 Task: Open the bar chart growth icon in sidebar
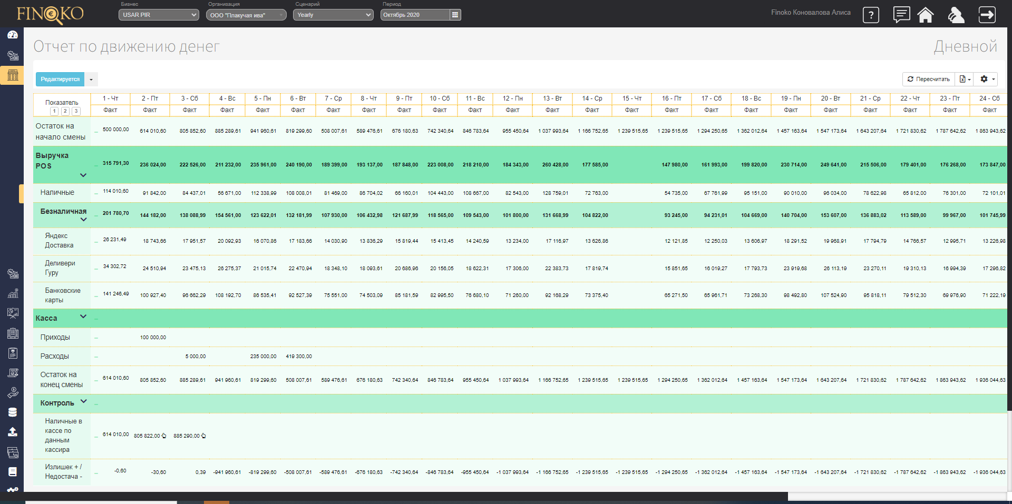13,293
